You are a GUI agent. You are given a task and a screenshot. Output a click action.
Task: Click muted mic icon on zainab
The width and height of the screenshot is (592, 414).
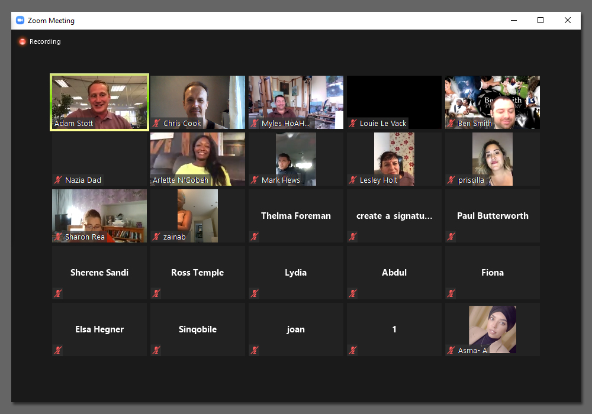coord(156,237)
